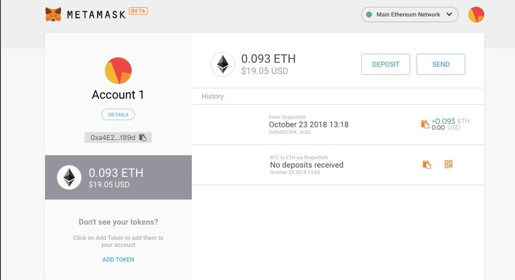Screen dimensions: 515x280
Task: Select the History tab heading
Action: (x=213, y=96)
